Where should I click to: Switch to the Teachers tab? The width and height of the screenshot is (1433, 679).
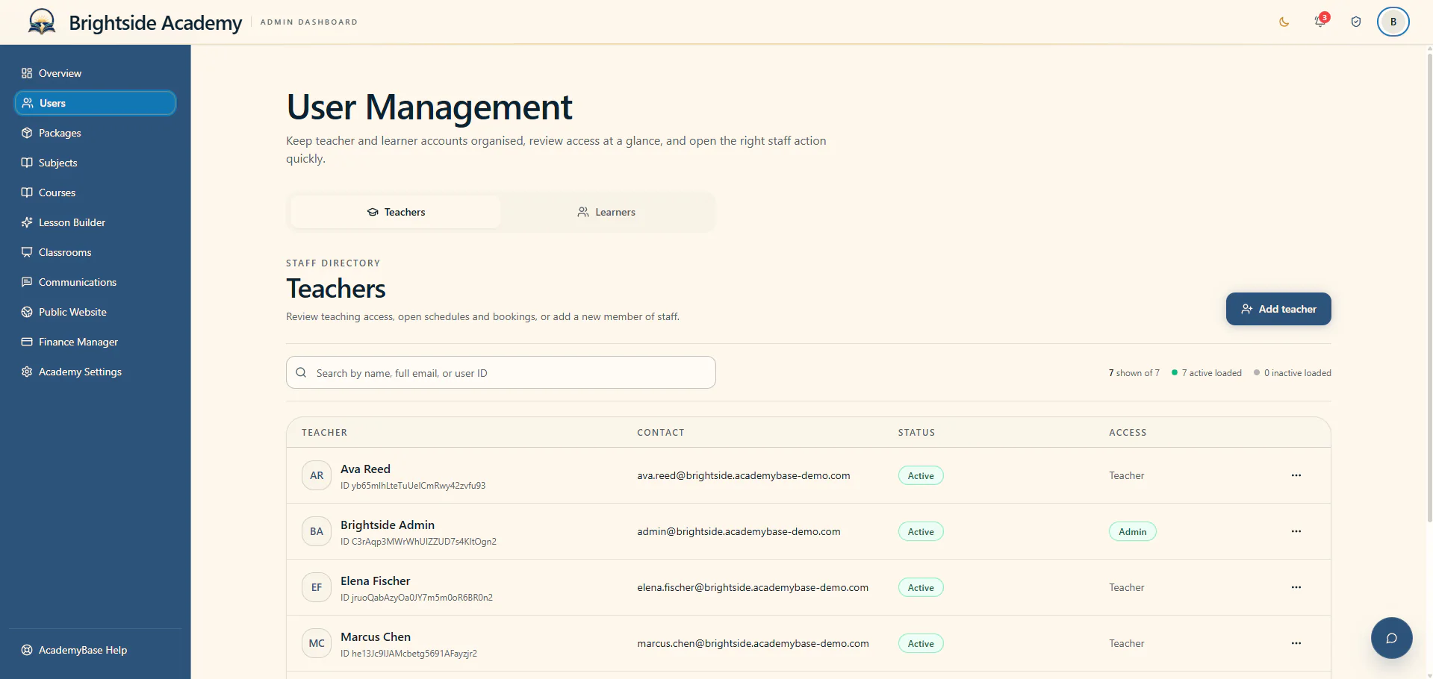click(x=396, y=212)
